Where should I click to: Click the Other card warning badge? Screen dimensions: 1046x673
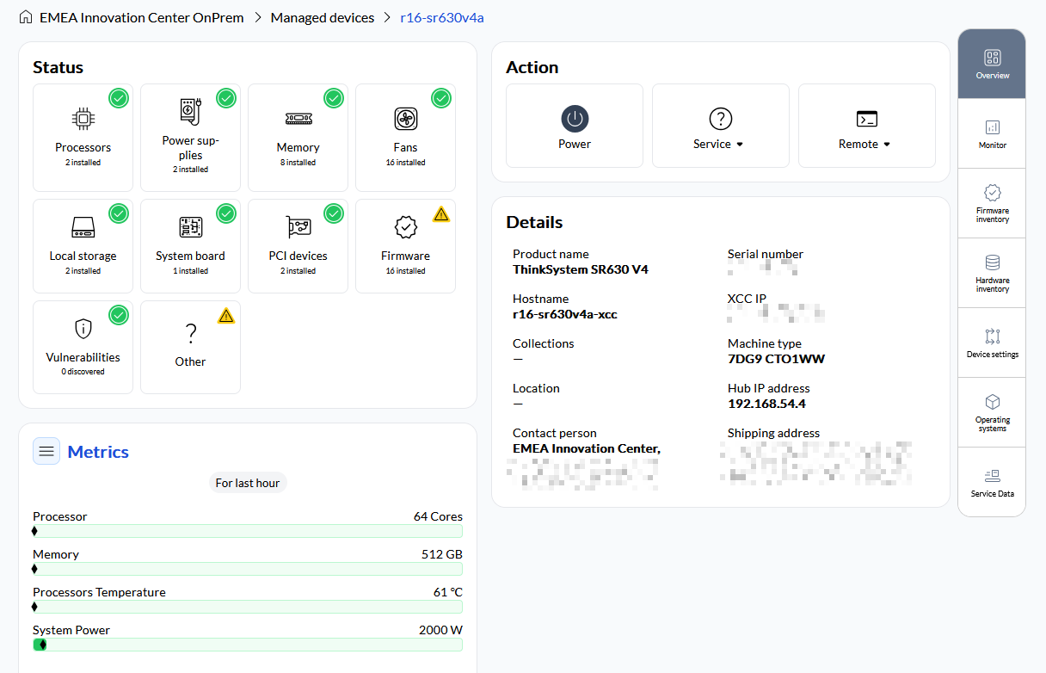[226, 316]
